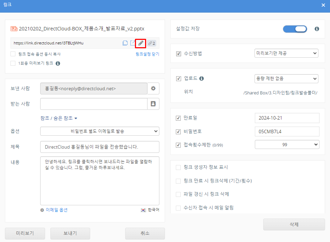Click the 받는 사람 input field
The height and width of the screenshot is (242, 330).
coord(94,104)
